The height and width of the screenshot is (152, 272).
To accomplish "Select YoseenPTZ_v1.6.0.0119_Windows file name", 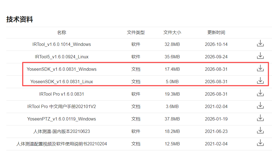I will [x=61, y=119].
